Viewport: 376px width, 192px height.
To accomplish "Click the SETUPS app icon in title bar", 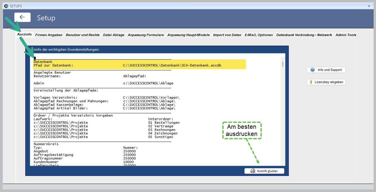I will (x=6, y=6).
